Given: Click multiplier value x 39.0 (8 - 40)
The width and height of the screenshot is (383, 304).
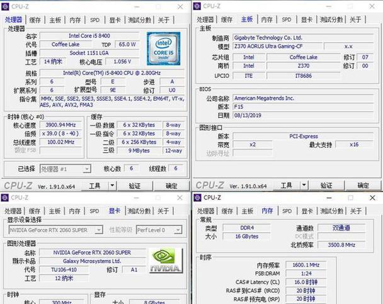Looking at the screenshot, I should click(60, 133).
